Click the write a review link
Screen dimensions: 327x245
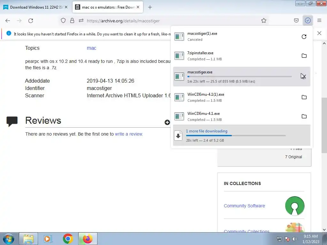pyautogui.click(x=128, y=134)
